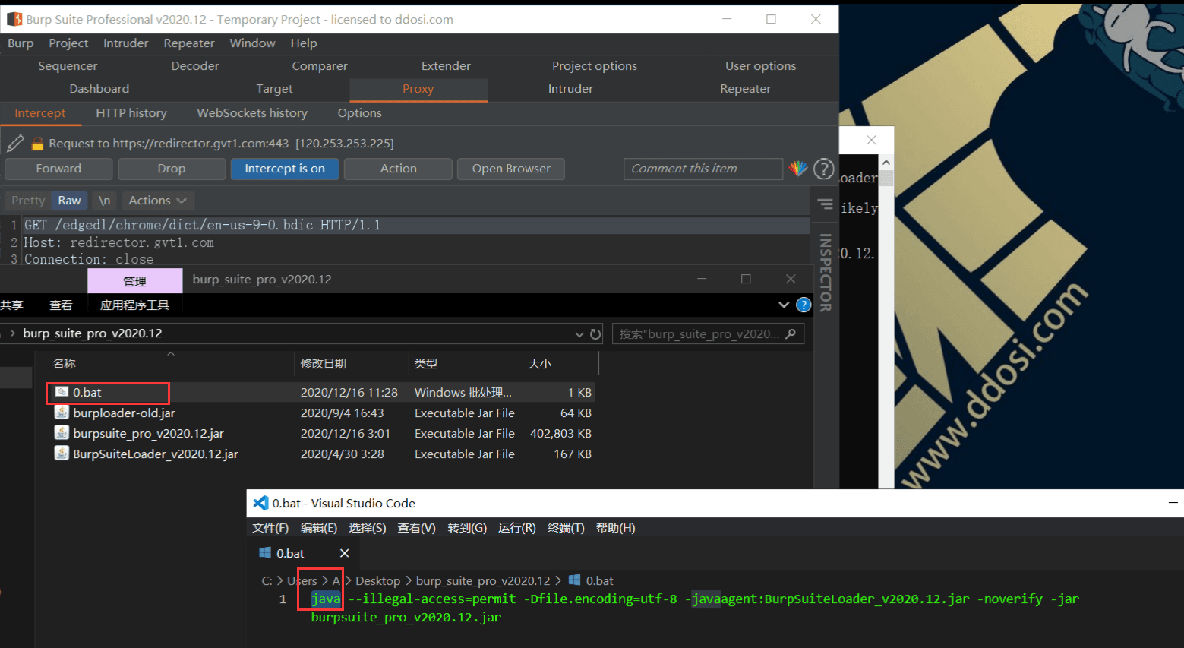The width and height of the screenshot is (1184, 648).
Task: Open the Proxy Options sub-tab
Action: coord(360,113)
